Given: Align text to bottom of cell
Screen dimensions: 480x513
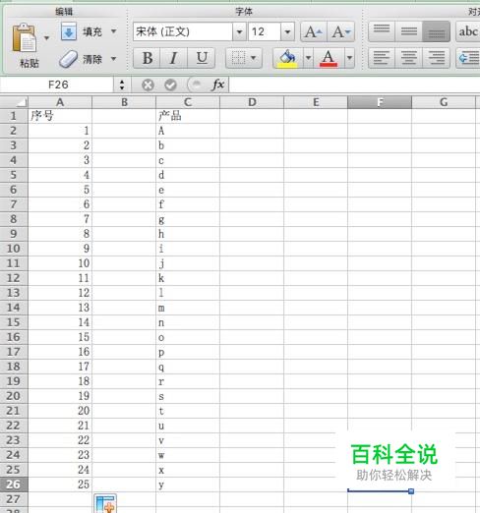Looking at the screenshot, I should coord(436,31).
